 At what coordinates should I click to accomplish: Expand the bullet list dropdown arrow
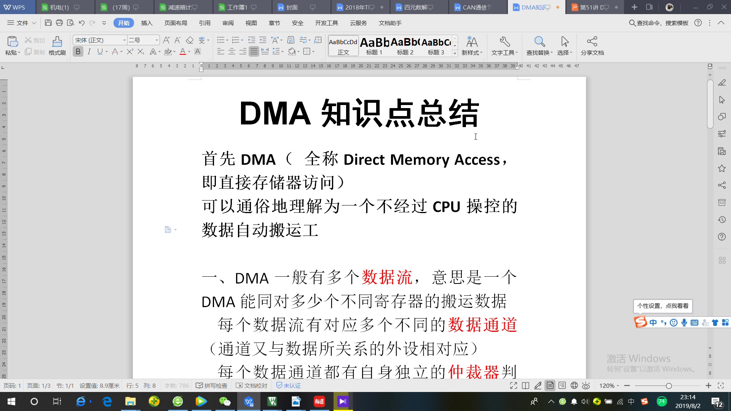[x=227, y=40]
